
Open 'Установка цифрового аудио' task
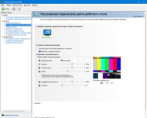[15, 31]
